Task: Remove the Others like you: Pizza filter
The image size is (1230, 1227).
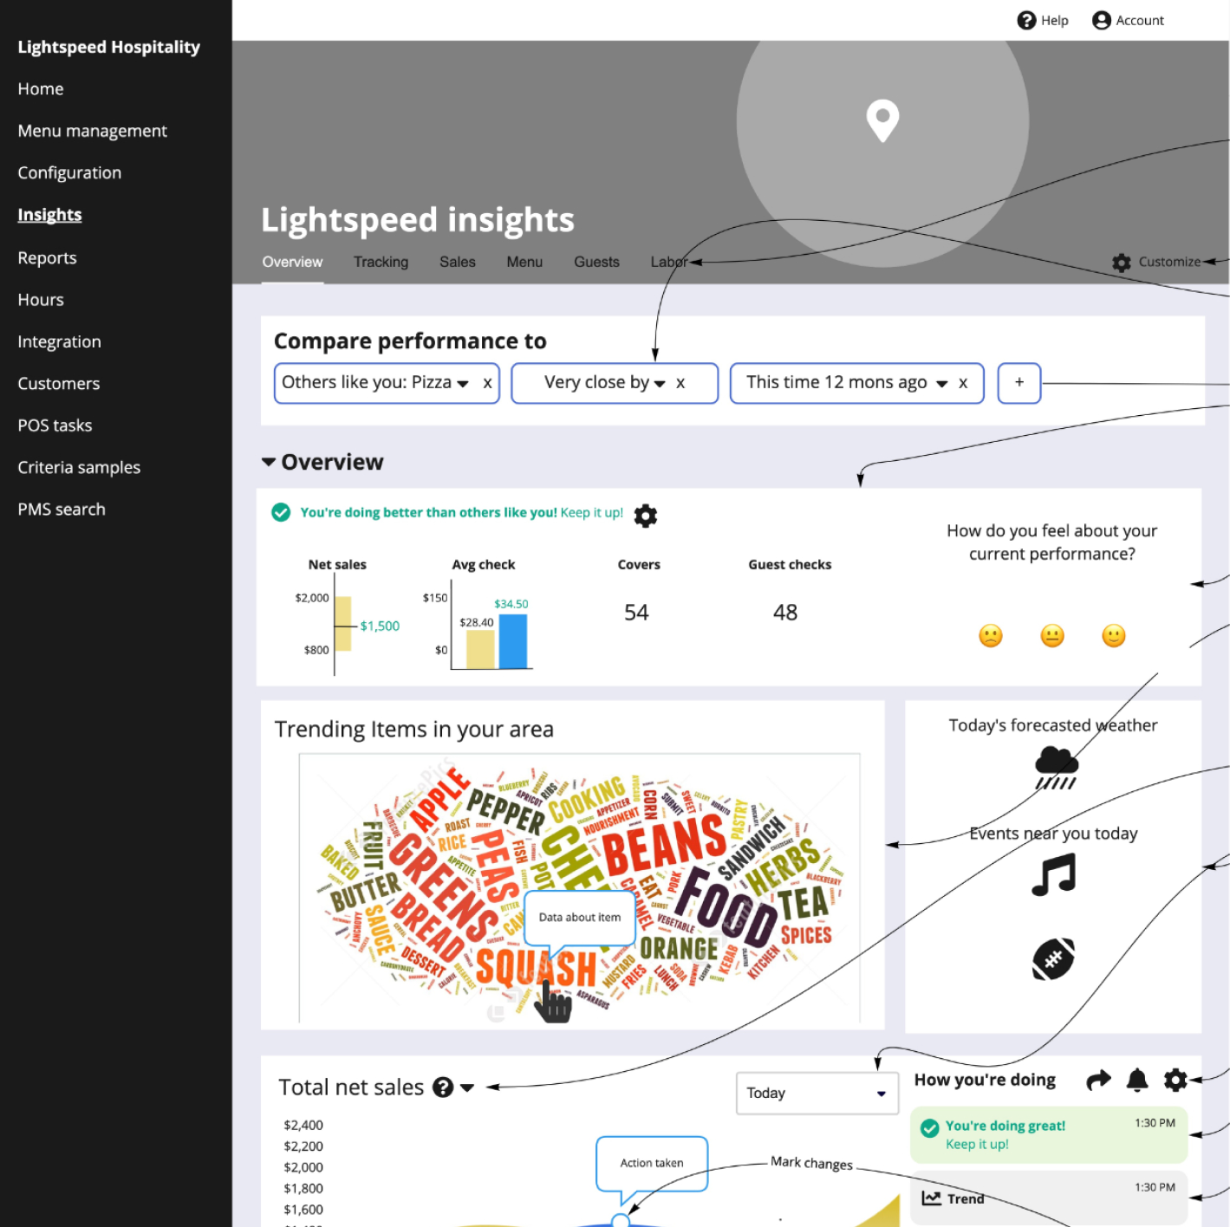Action: click(x=487, y=383)
